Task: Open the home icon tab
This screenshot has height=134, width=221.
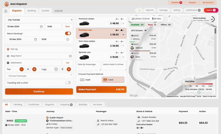Action: coord(6,11)
